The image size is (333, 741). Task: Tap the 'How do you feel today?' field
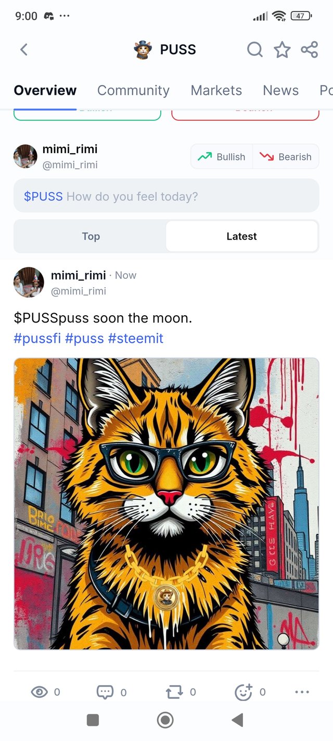coord(166,196)
